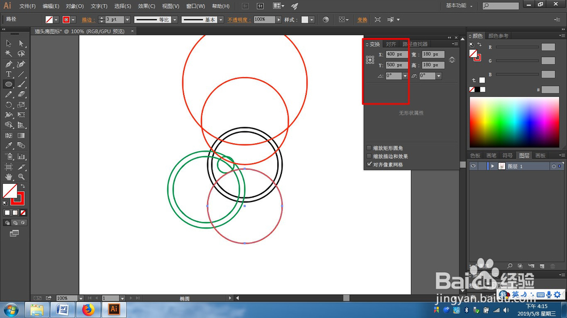Image resolution: width=567 pixels, height=318 pixels.
Task: Open the 基本 brush definition dropdown
Action: coord(221,19)
